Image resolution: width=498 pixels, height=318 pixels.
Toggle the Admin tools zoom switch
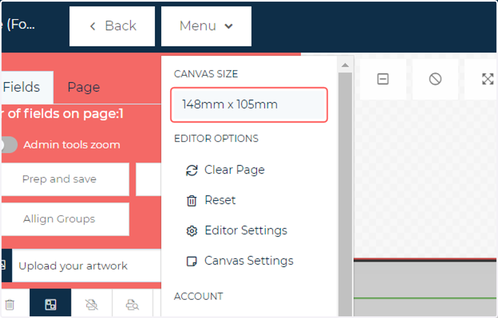click(8, 145)
